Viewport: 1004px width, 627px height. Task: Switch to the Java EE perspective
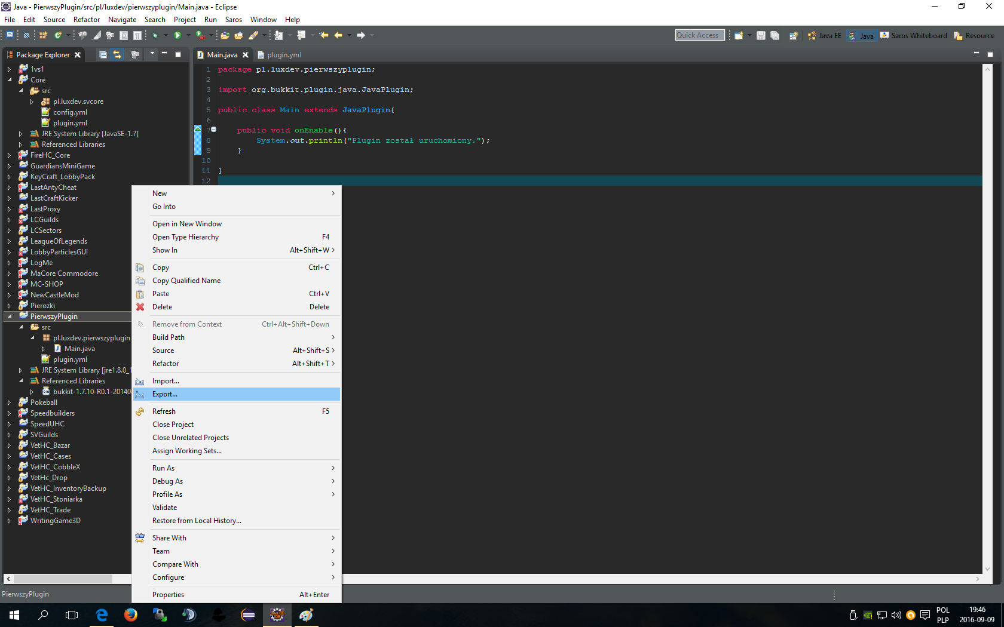(824, 36)
